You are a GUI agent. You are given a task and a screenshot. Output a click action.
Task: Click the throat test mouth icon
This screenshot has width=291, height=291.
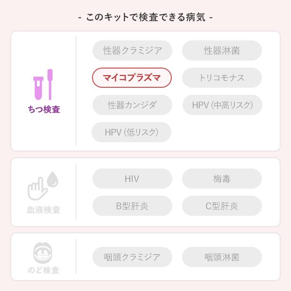coord(43,253)
